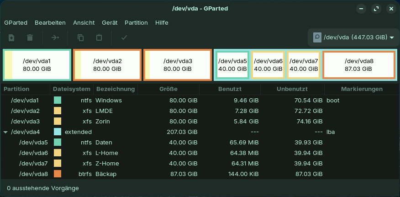Open the Partition menu
Screen dimensions: 400x197
136,23
